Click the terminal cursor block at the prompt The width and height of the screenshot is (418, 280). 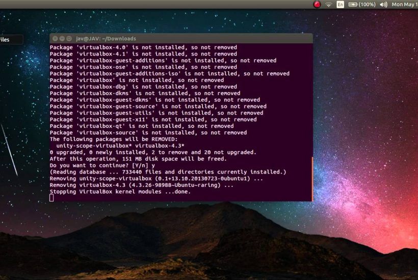coord(51,198)
